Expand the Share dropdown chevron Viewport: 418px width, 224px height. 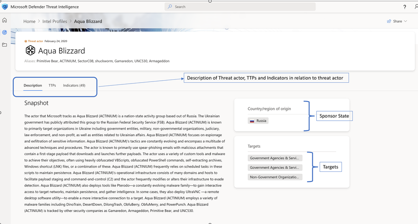(405, 21)
